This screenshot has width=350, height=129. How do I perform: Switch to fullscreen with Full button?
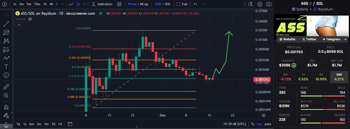click(182, 4)
